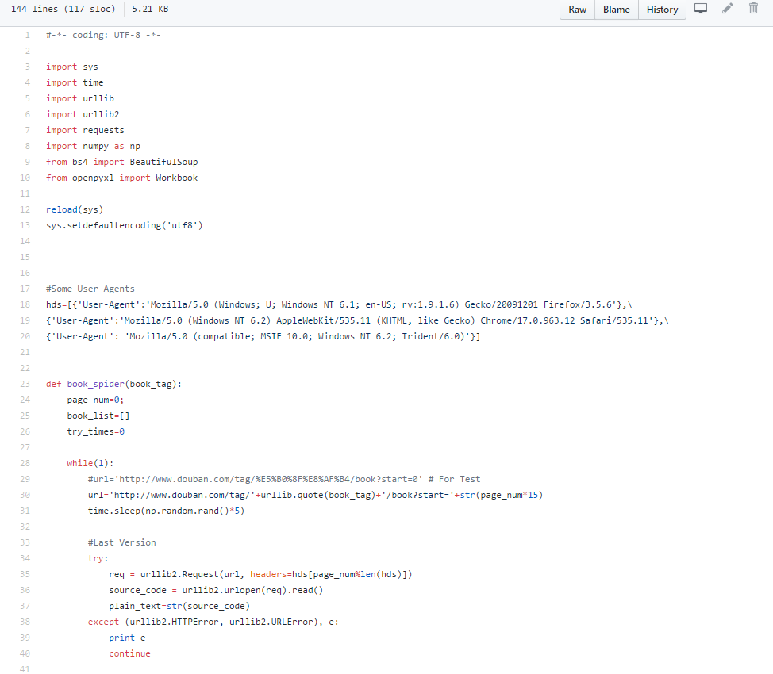The width and height of the screenshot is (773, 674).
Task: Select line number 28
Action: (x=25, y=463)
